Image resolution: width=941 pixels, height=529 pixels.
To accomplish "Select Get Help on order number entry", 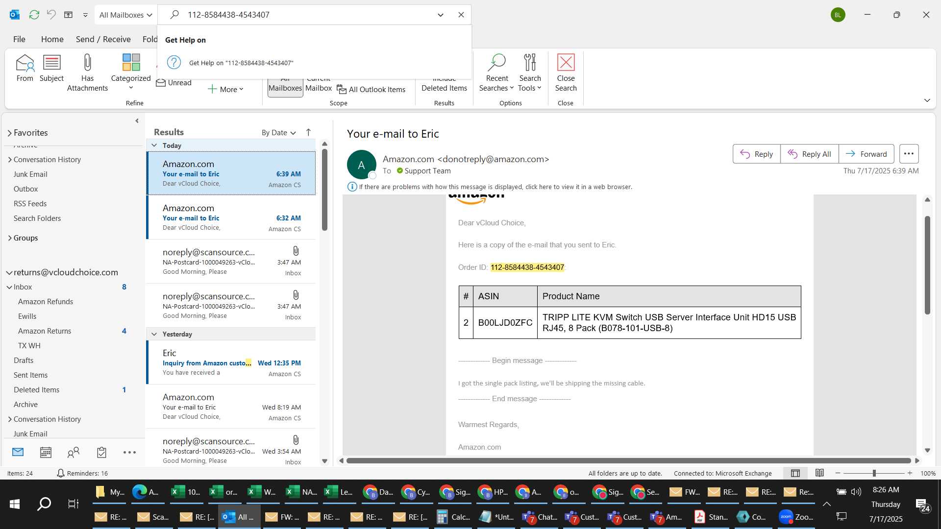I will pos(314,63).
